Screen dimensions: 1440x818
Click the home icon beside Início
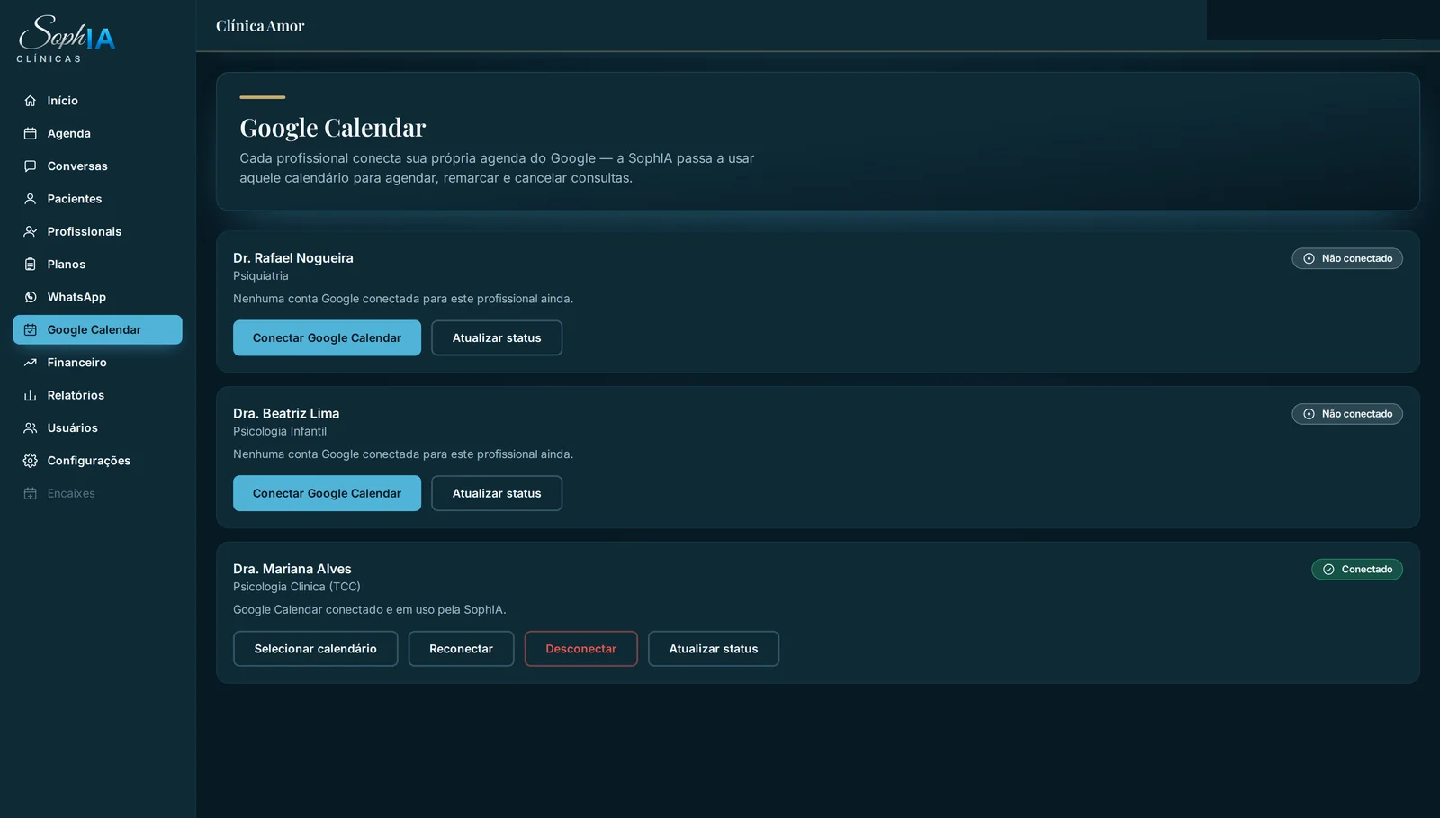click(x=31, y=101)
